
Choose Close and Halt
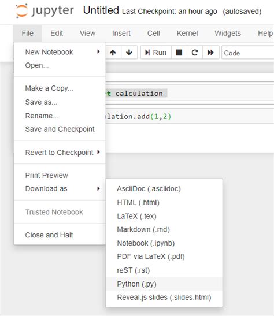(x=60, y=235)
